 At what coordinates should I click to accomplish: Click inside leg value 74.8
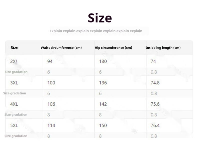pyautogui.click(x=155, y=82)
